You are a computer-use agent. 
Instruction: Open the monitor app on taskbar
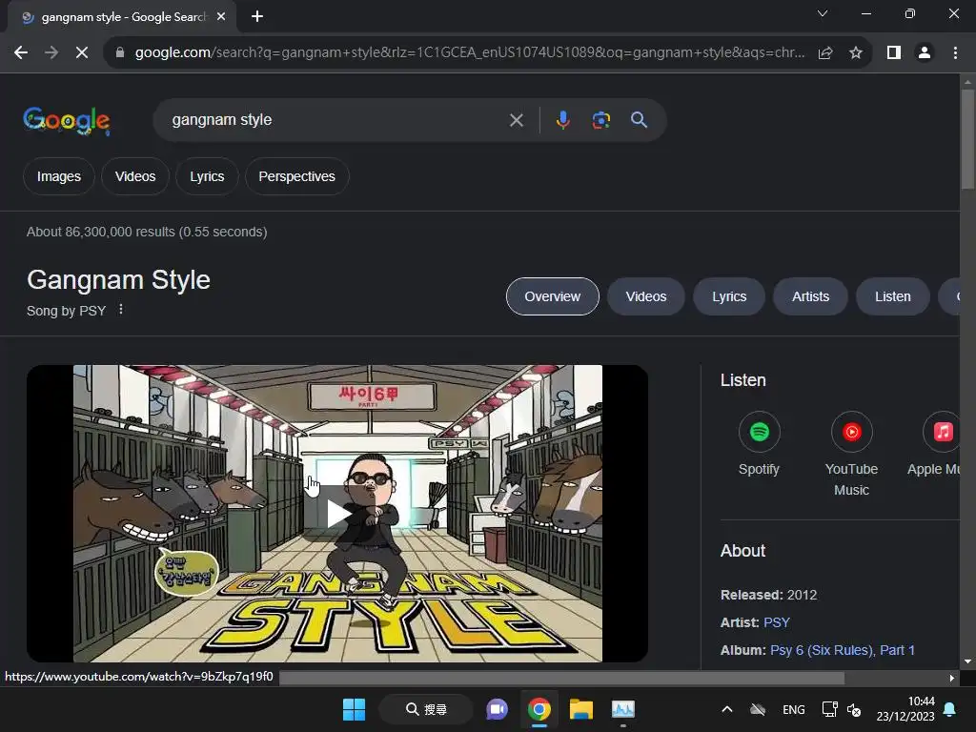pos(623,709)
